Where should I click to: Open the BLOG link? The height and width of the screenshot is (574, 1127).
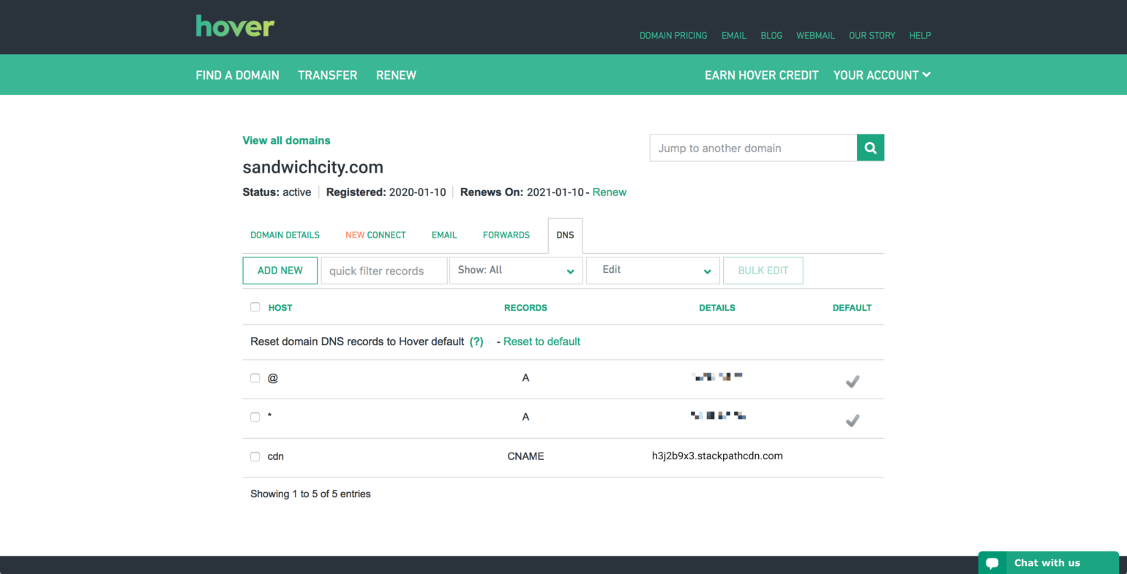coord(771,35)
